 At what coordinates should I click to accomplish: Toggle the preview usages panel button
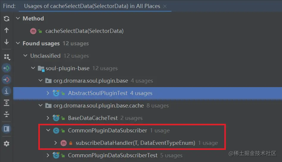pos(6,129)
